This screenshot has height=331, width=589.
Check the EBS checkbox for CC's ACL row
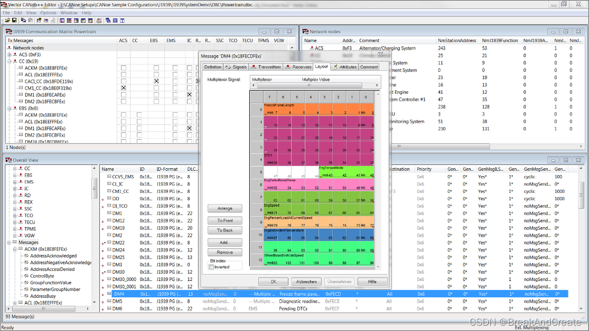click(156, 75)
